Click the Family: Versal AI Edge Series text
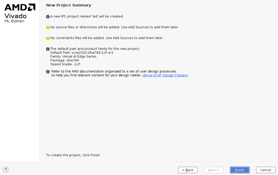 tap(73, 56)
